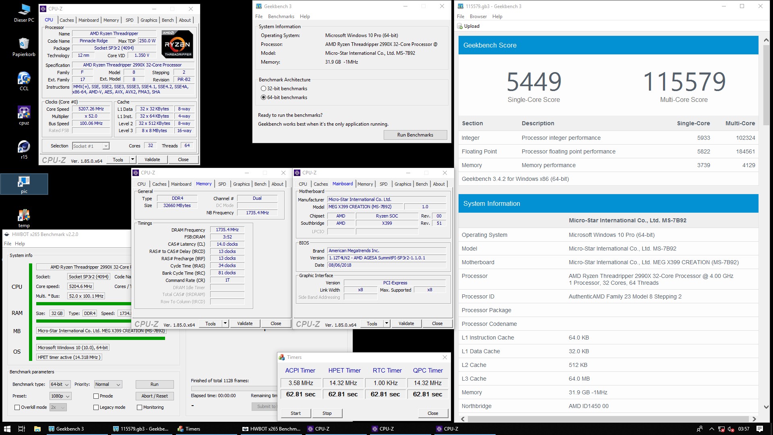
Task: Expand Tools dropdown arrow in CPU window
Action: (132, 159)
